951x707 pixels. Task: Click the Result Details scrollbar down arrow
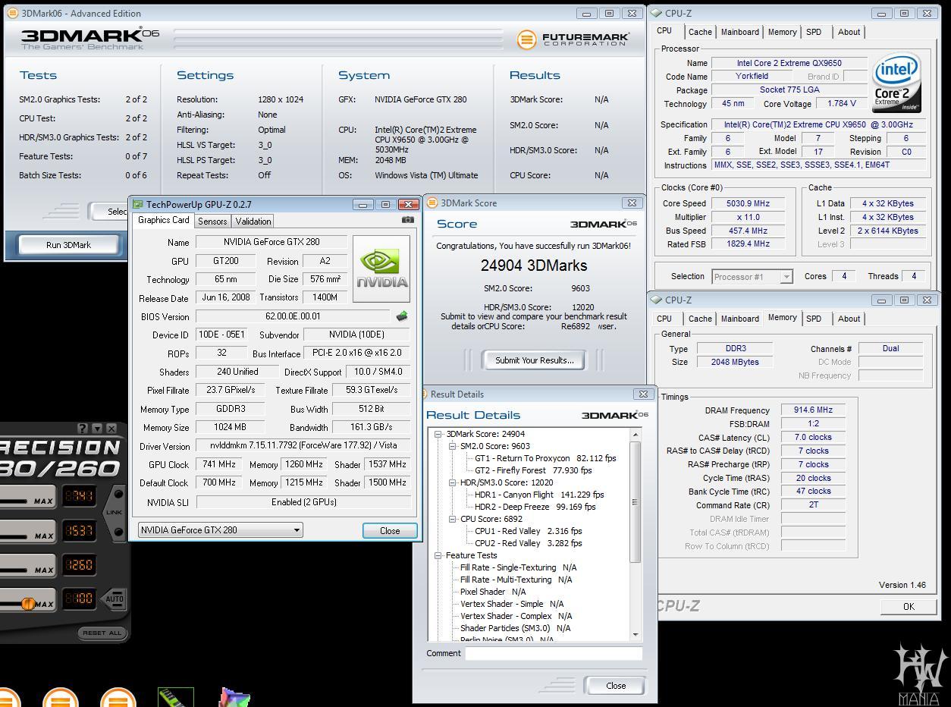coord(636,634)
